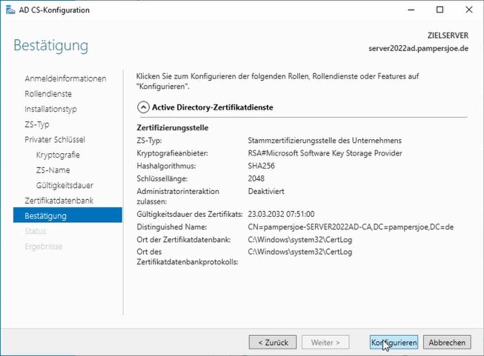The image size is (484, 356).
Task: Click the Konfigurieren button
Action: (394, 343)
